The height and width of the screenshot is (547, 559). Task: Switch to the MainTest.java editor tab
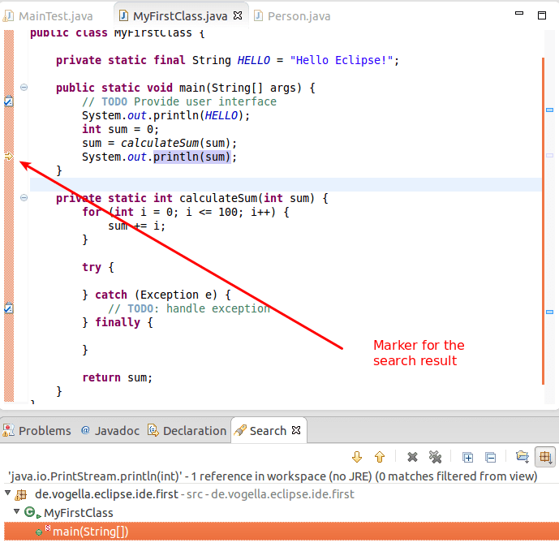coord(48,16)
